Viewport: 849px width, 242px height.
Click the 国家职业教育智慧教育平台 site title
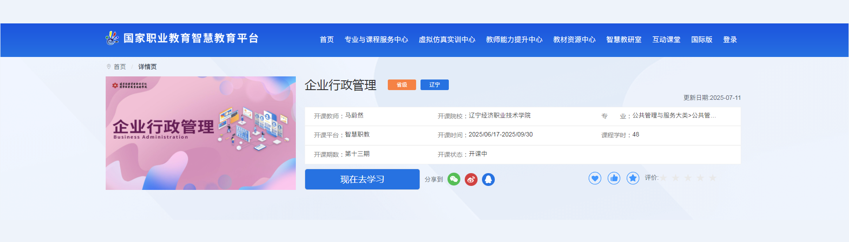point(191,38)
